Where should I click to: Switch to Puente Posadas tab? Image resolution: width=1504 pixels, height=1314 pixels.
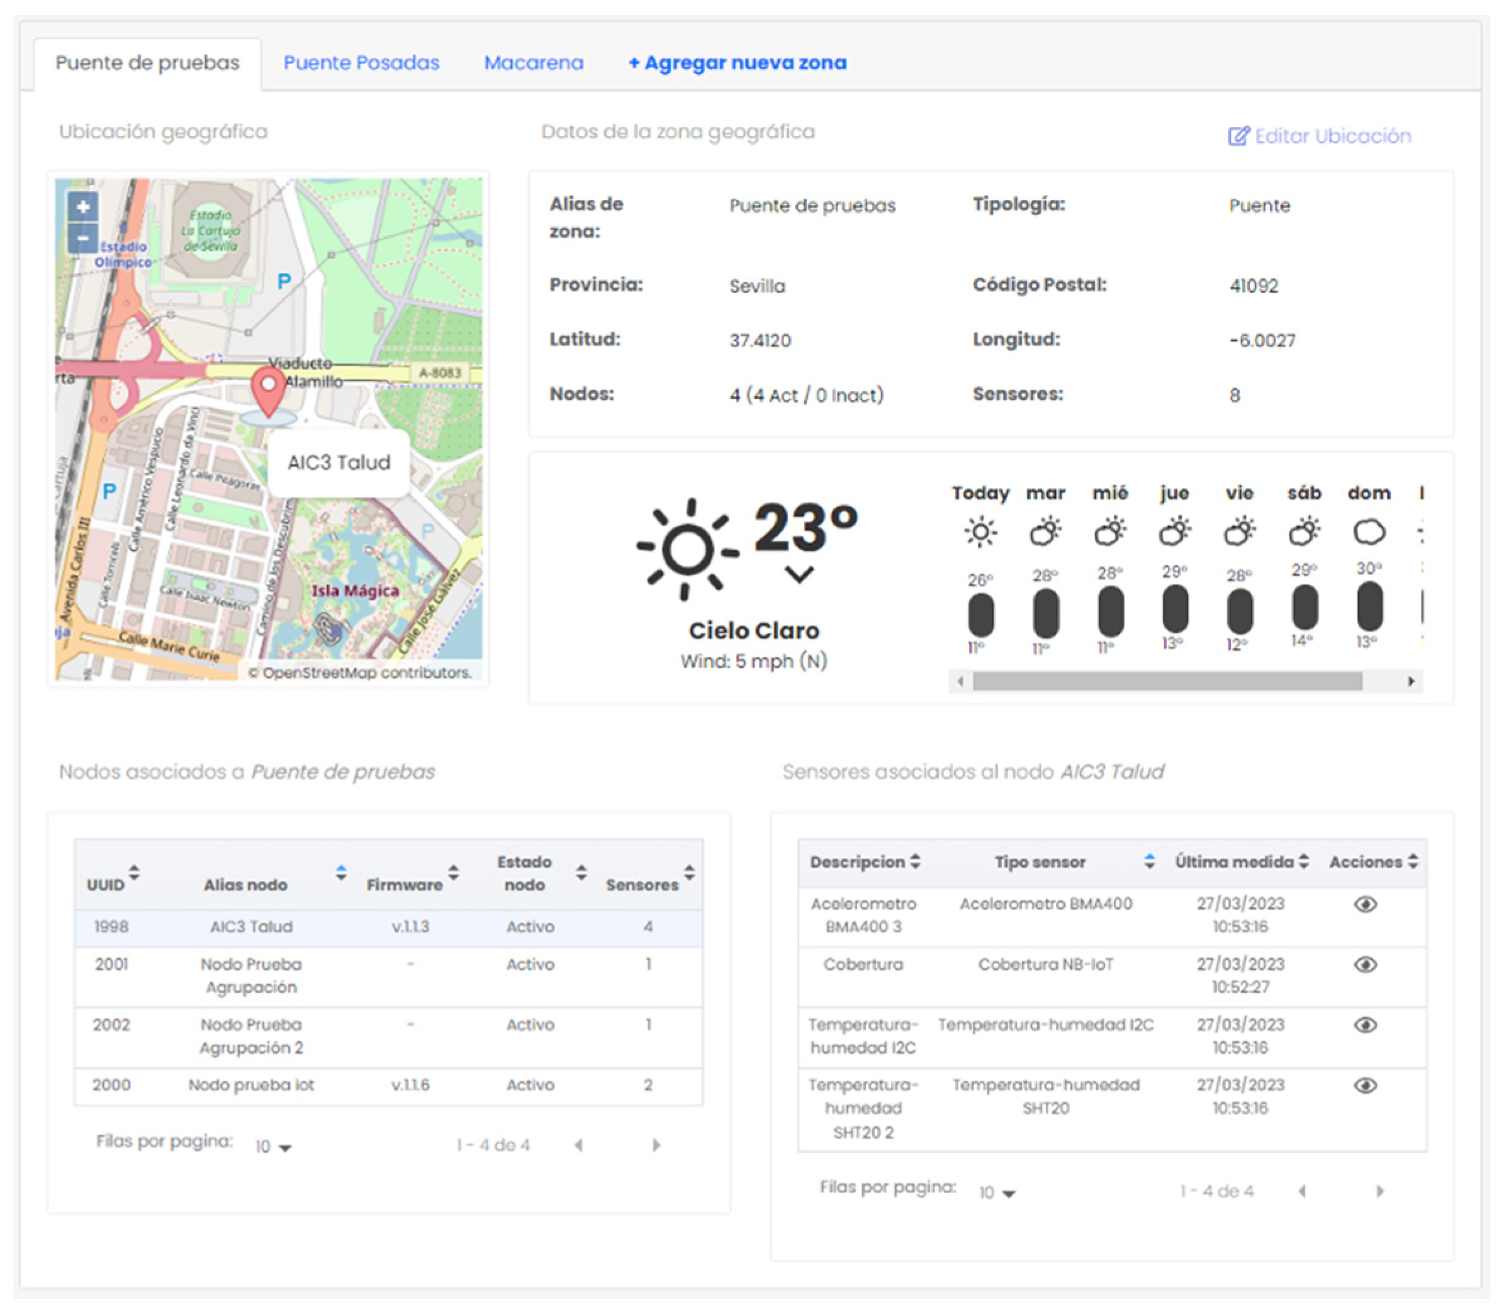[361, 63]
